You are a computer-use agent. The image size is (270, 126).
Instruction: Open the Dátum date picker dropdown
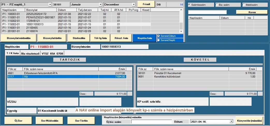pyautogui.click(x=231, y=121)
